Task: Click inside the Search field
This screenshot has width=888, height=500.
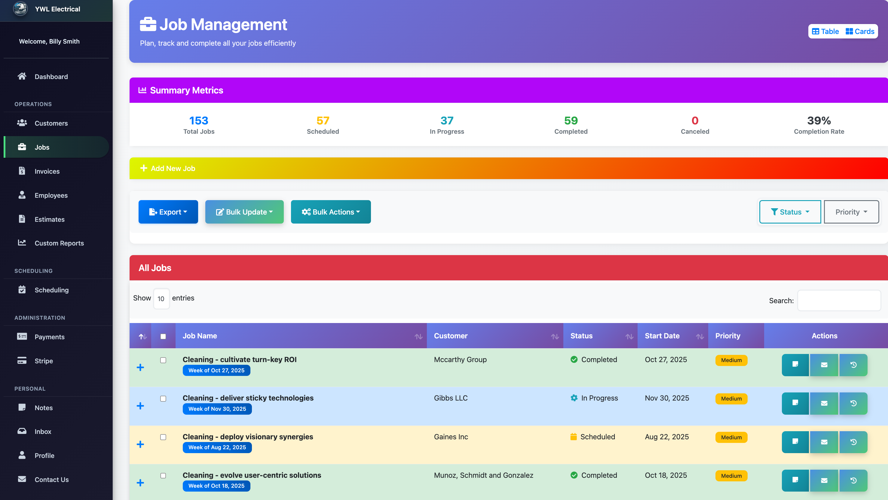Action: (839, 300)
